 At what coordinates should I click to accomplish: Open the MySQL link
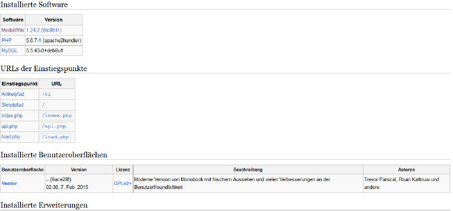[x=10, y=51]
